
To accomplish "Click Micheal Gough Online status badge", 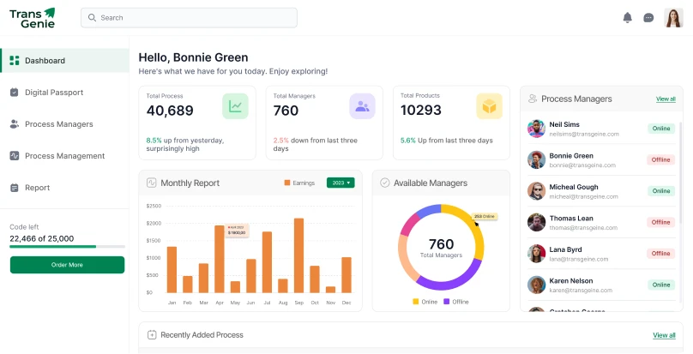I will click(661, 191).
